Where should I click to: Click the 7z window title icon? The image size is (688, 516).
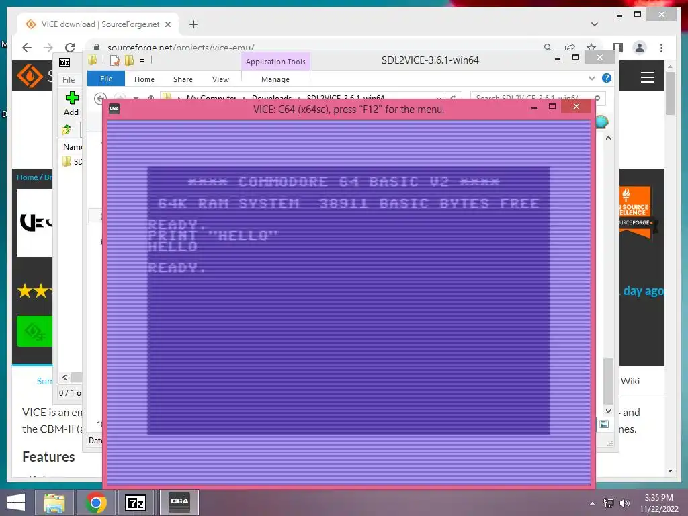[x=64, y=62]
